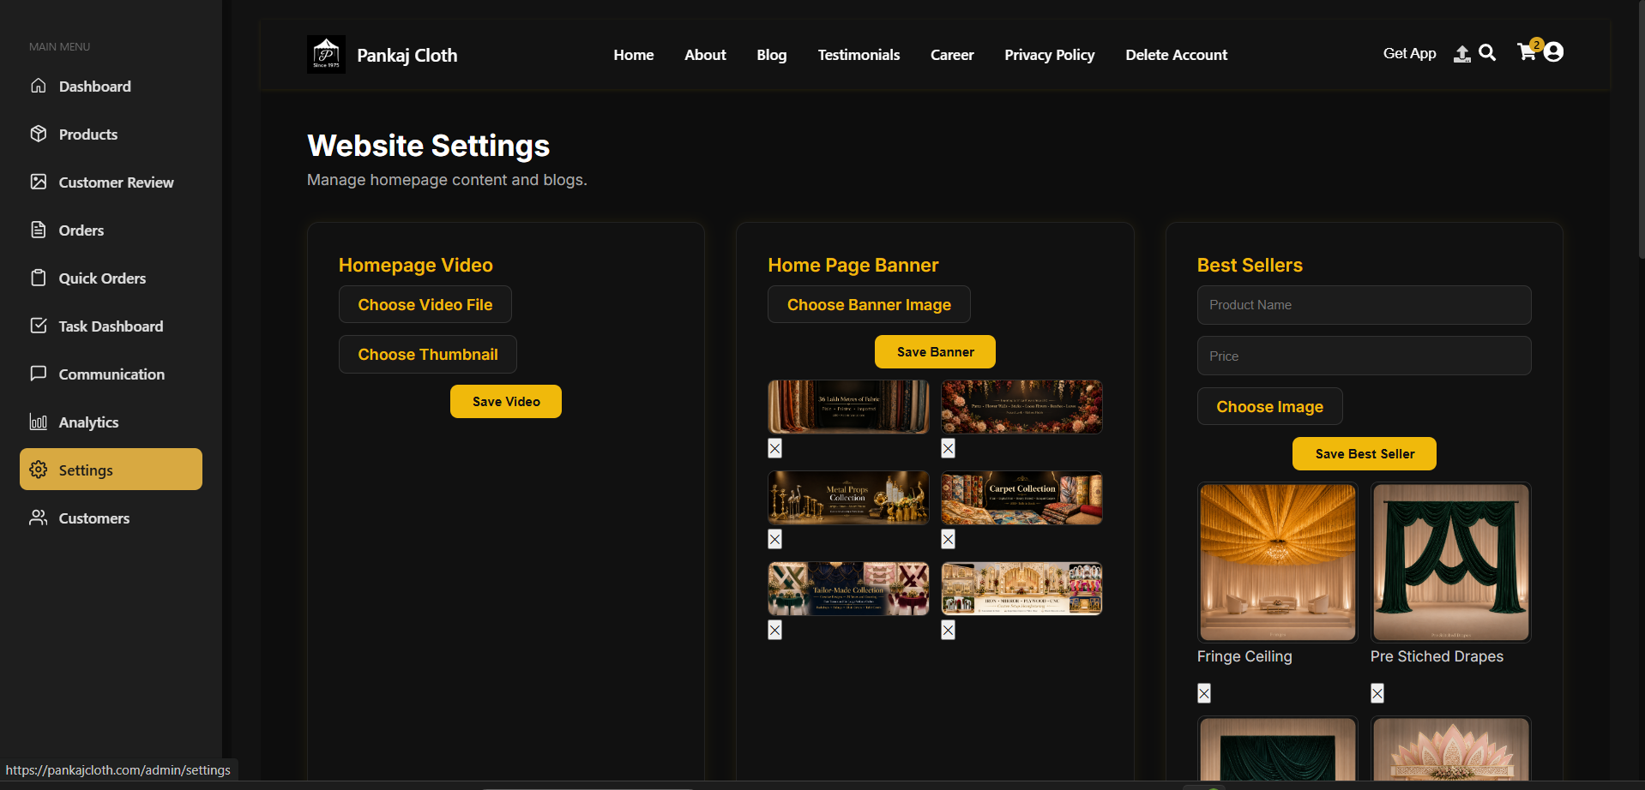The height and width of the screenshot is (790, 1645).
Task: Delete the Tailor-Made Collection banner
Action: (x=775, y=630)
